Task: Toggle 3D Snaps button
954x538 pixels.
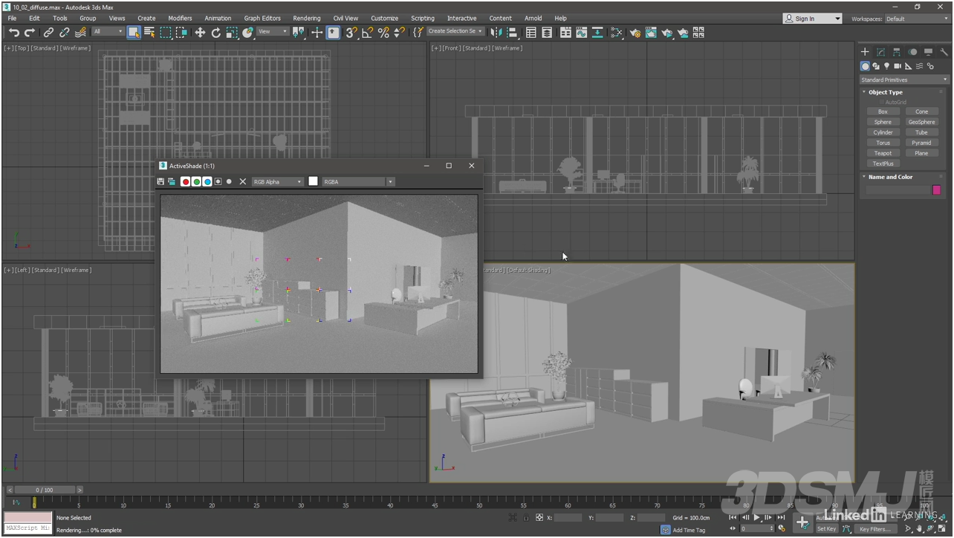Action: [x=351, y=33]
